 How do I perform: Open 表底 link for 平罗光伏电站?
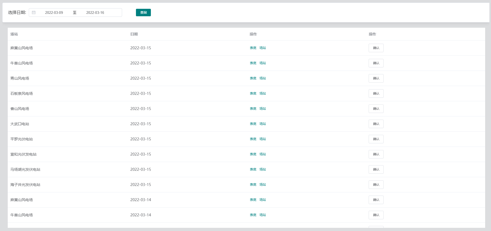tap(253, 139)
